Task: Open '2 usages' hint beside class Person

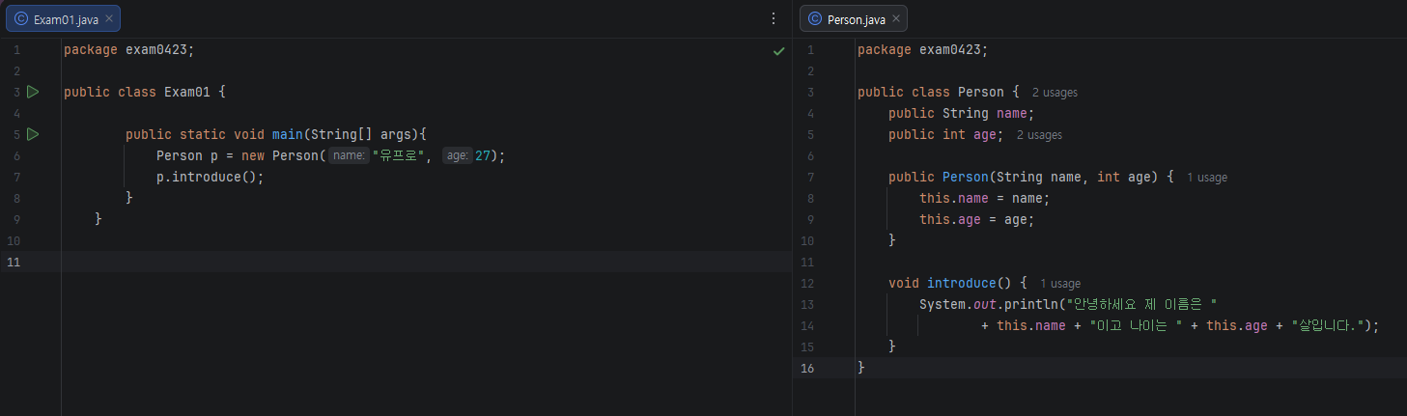Action: pos(1055,93)
